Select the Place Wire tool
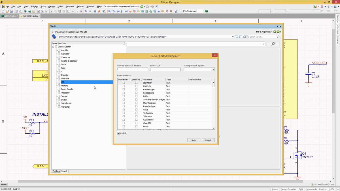This screenshot has width=340, height=191. [110, 11]
